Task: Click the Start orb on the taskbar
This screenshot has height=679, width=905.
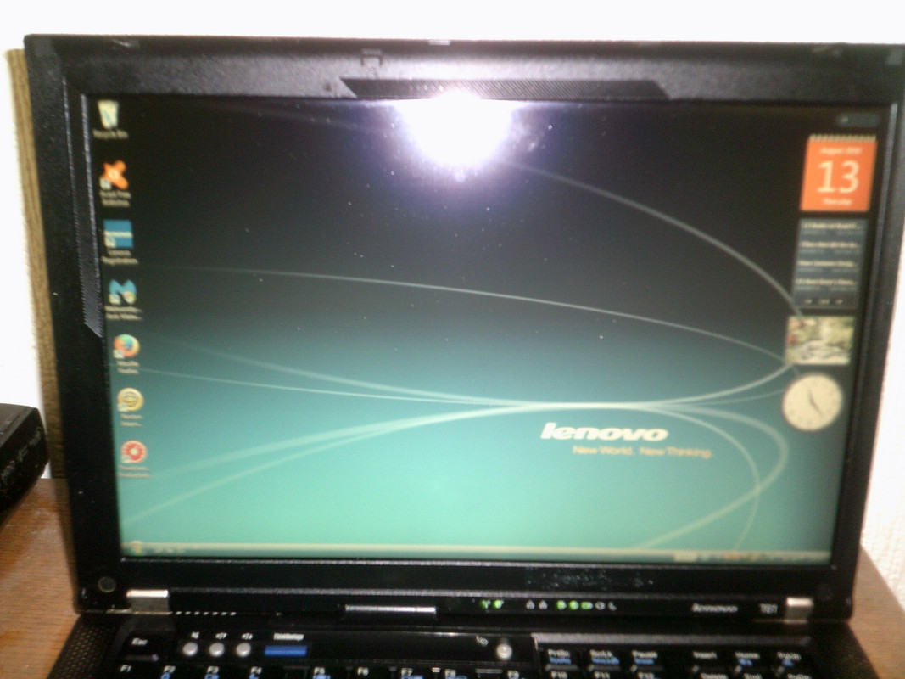Action: [x=137, y=547]
